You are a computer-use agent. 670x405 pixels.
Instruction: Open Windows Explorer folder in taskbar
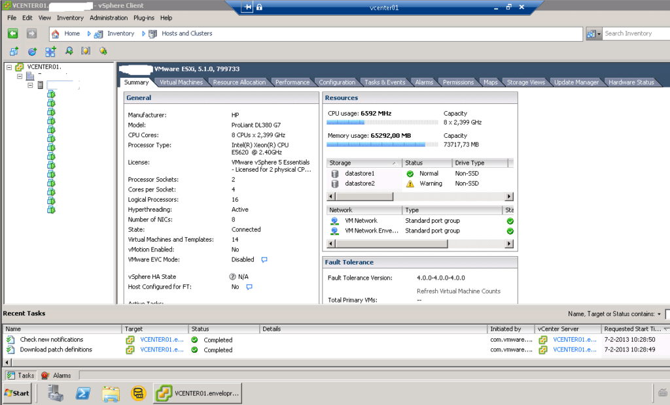111,393
